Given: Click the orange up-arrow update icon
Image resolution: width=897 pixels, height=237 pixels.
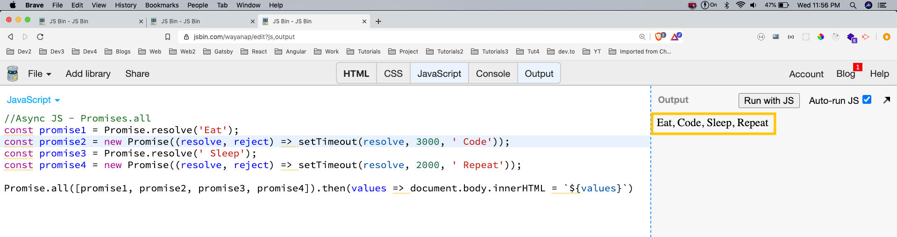Looking at the screenshot, I should point(886,37).
